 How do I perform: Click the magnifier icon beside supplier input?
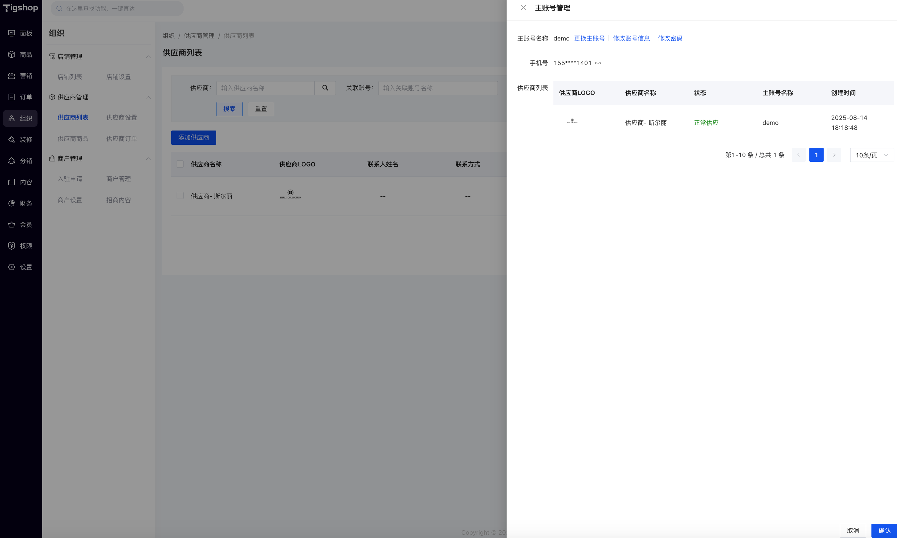pos(325,88)
